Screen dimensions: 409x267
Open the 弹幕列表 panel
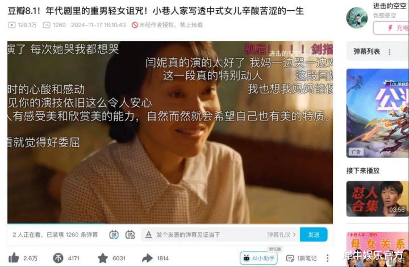(x=366, y=52)
